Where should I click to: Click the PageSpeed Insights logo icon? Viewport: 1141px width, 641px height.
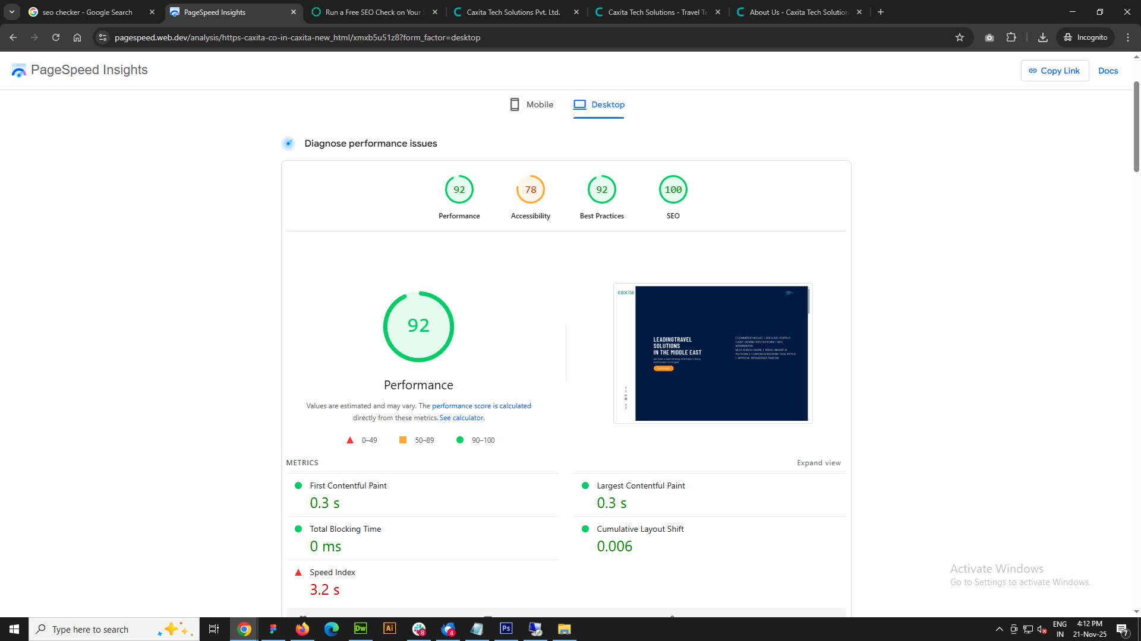click(18, 71)
